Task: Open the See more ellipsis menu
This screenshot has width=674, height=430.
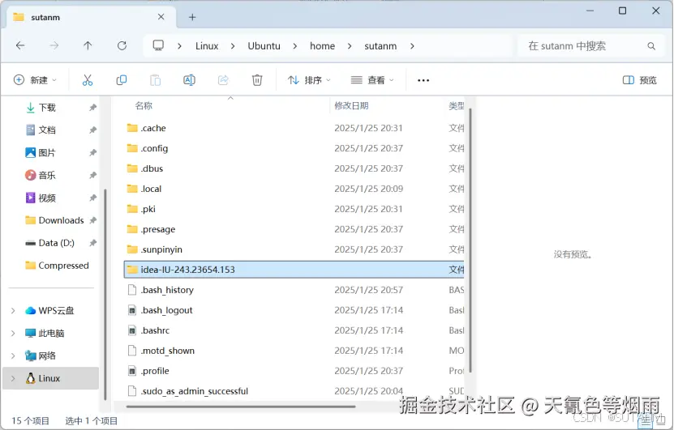Action: (x=423, y=80)
